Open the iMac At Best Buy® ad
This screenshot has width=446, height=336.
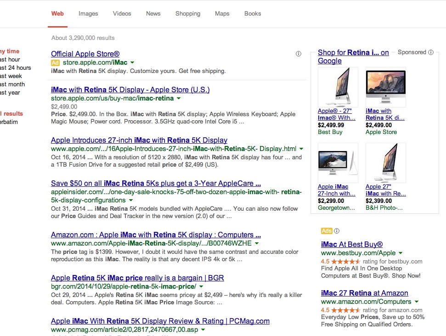[352, 245]
